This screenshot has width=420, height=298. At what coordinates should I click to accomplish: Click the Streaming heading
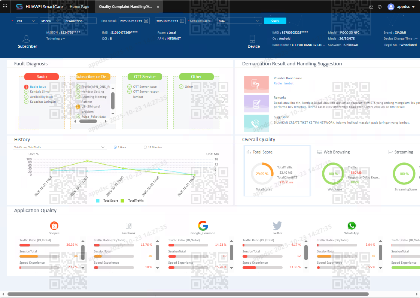pos(404,152)
